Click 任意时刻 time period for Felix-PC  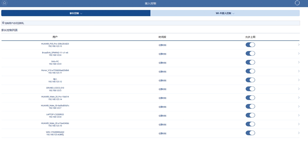click(x=162, y=63)
